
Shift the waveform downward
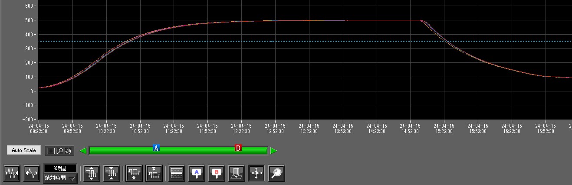154,173
